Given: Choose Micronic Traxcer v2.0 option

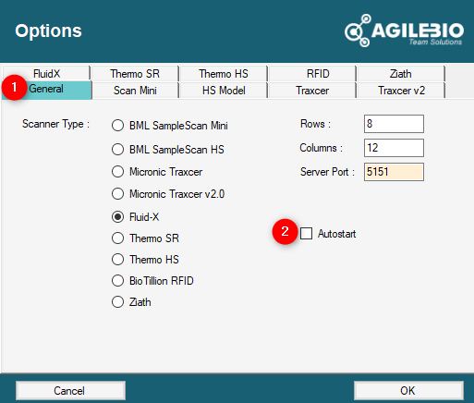Looking at the screenshot, I should click(117, 194).
